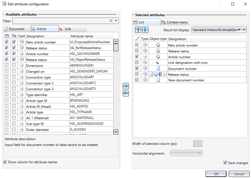
Task: Click the OK button
Action: 216,174
